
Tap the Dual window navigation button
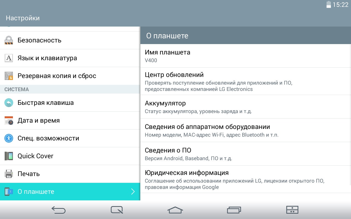pos(292,210)
